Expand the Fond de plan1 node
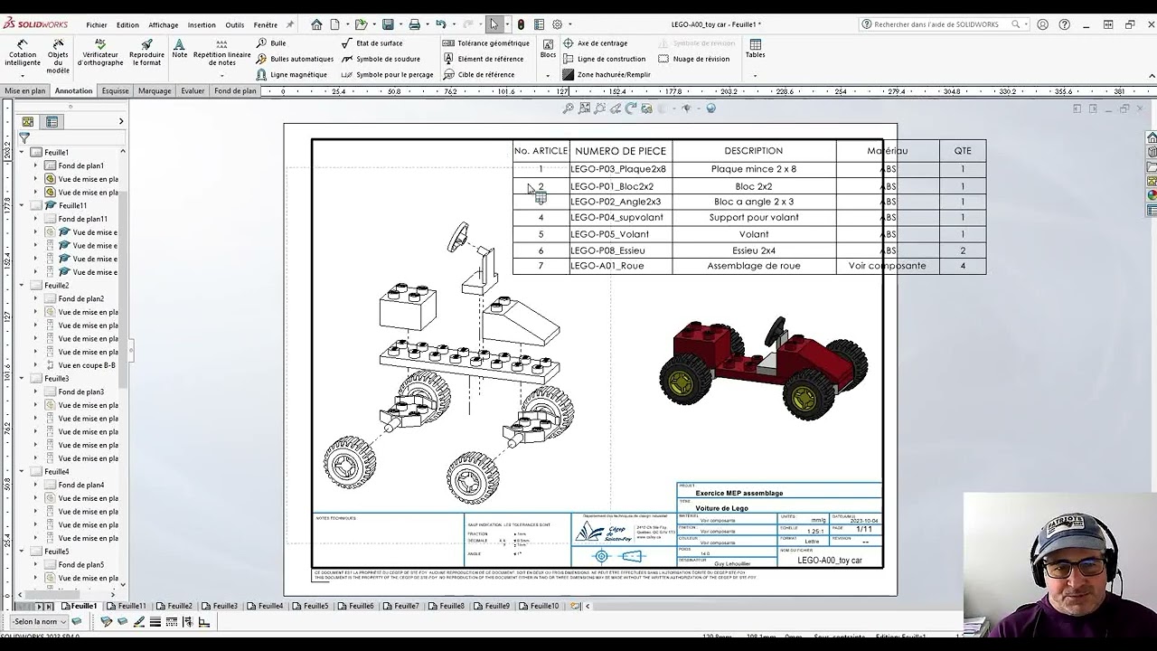The width and height of the screenshot is (1157, 651). point(36,165)
